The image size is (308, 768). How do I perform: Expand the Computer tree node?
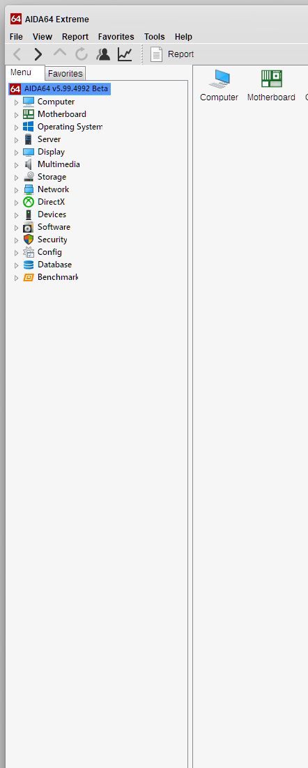(16, 102)
